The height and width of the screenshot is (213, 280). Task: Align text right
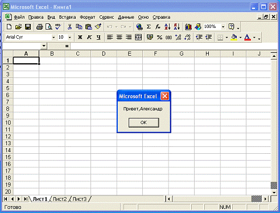click(129, 37)
